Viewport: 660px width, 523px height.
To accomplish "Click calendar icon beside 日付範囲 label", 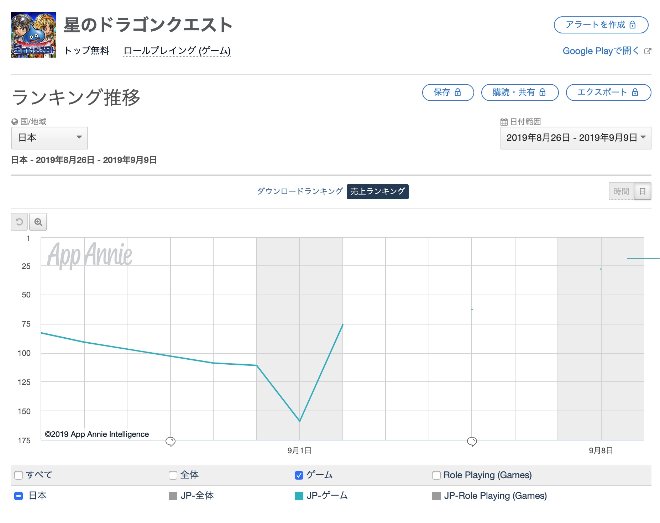I will tap(504, 122).
